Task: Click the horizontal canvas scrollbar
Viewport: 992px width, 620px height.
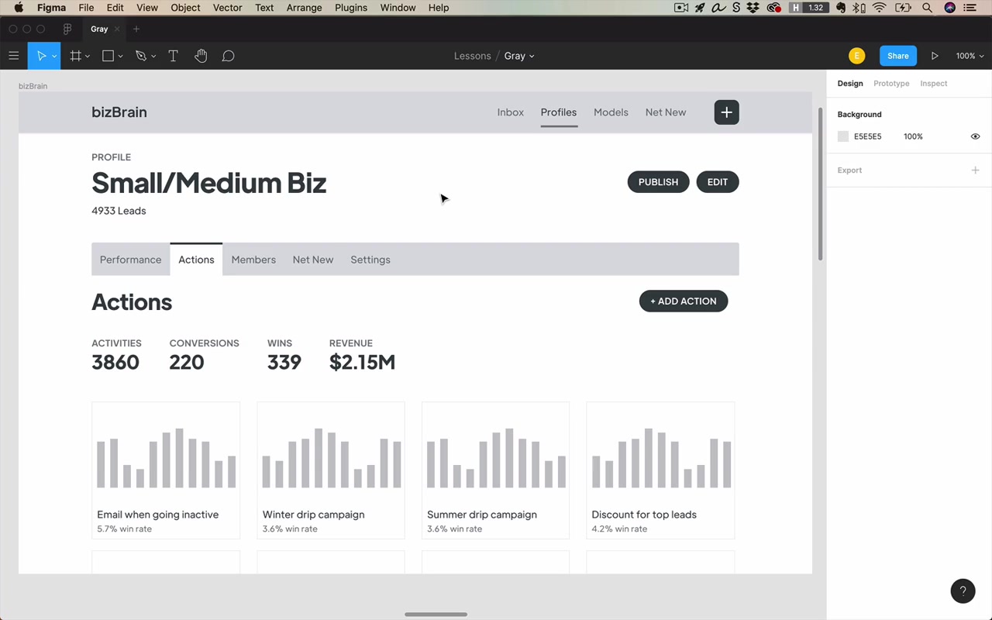Action: 436,615
